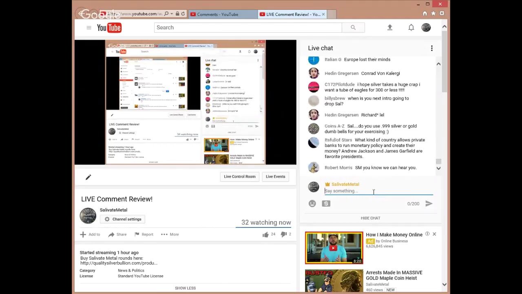Open the How I Make Money Online title
Viewport: 522px width, 294px height.
[x=394, y=235]
